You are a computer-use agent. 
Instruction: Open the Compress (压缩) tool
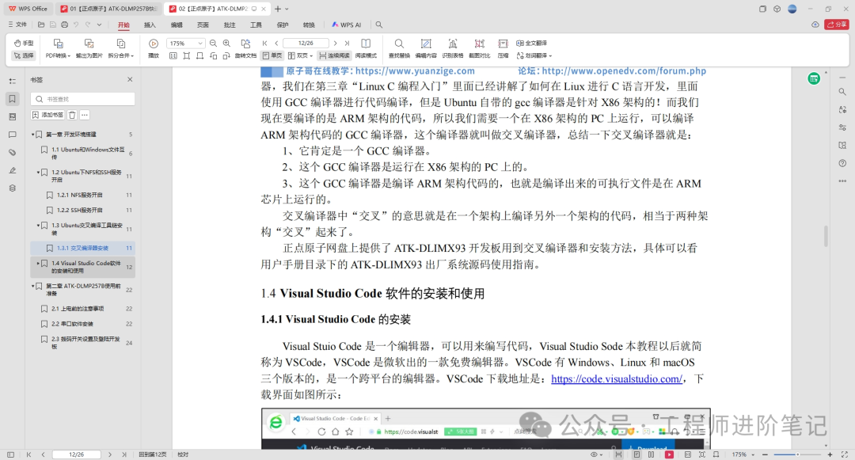503,48
